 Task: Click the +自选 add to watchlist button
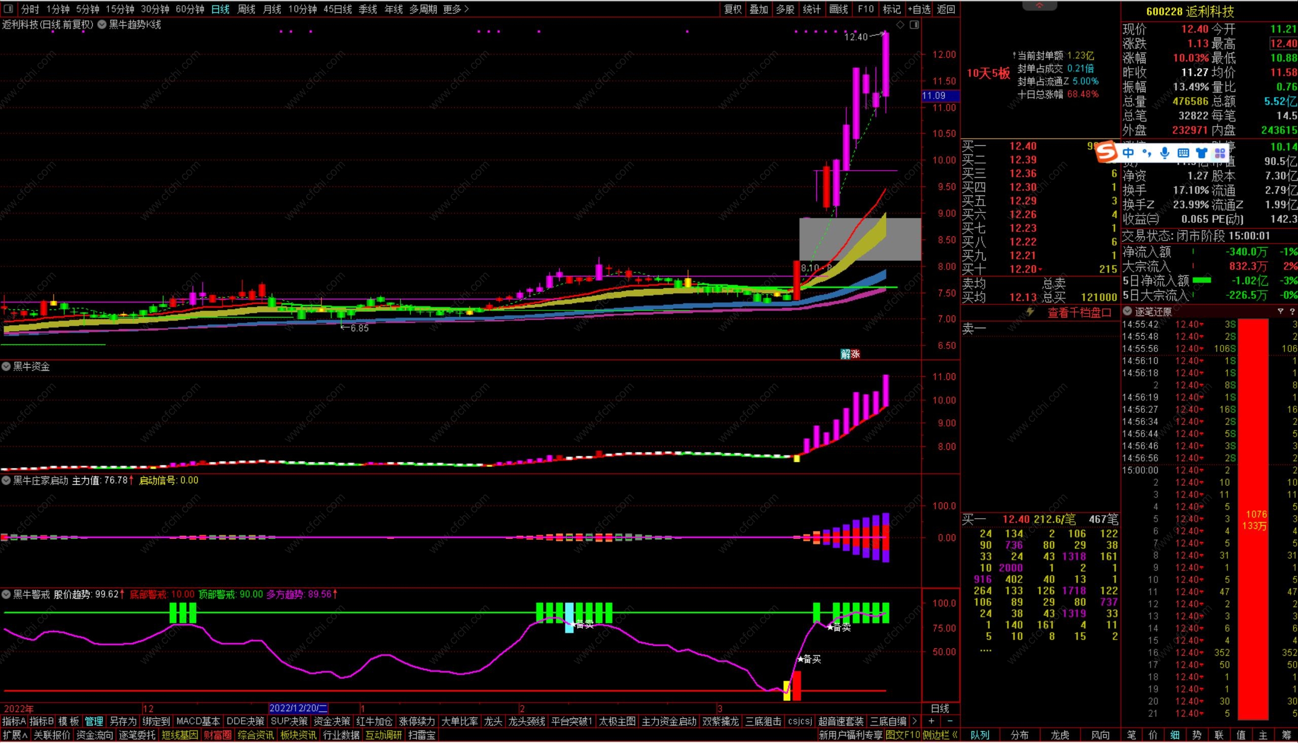(918, 9)
